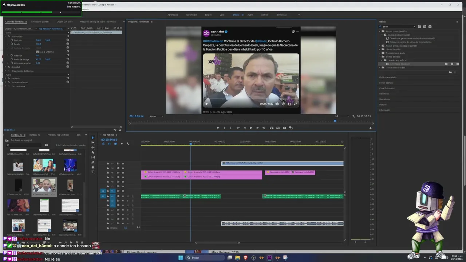Select the Ripple Edit tool

(x=92, y=147)
